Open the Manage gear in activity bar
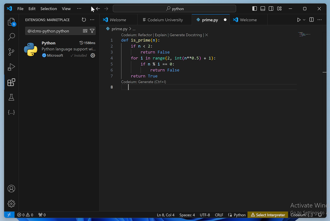 11,204
